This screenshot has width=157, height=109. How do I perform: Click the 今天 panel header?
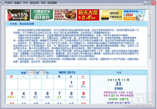click(119, 73)
